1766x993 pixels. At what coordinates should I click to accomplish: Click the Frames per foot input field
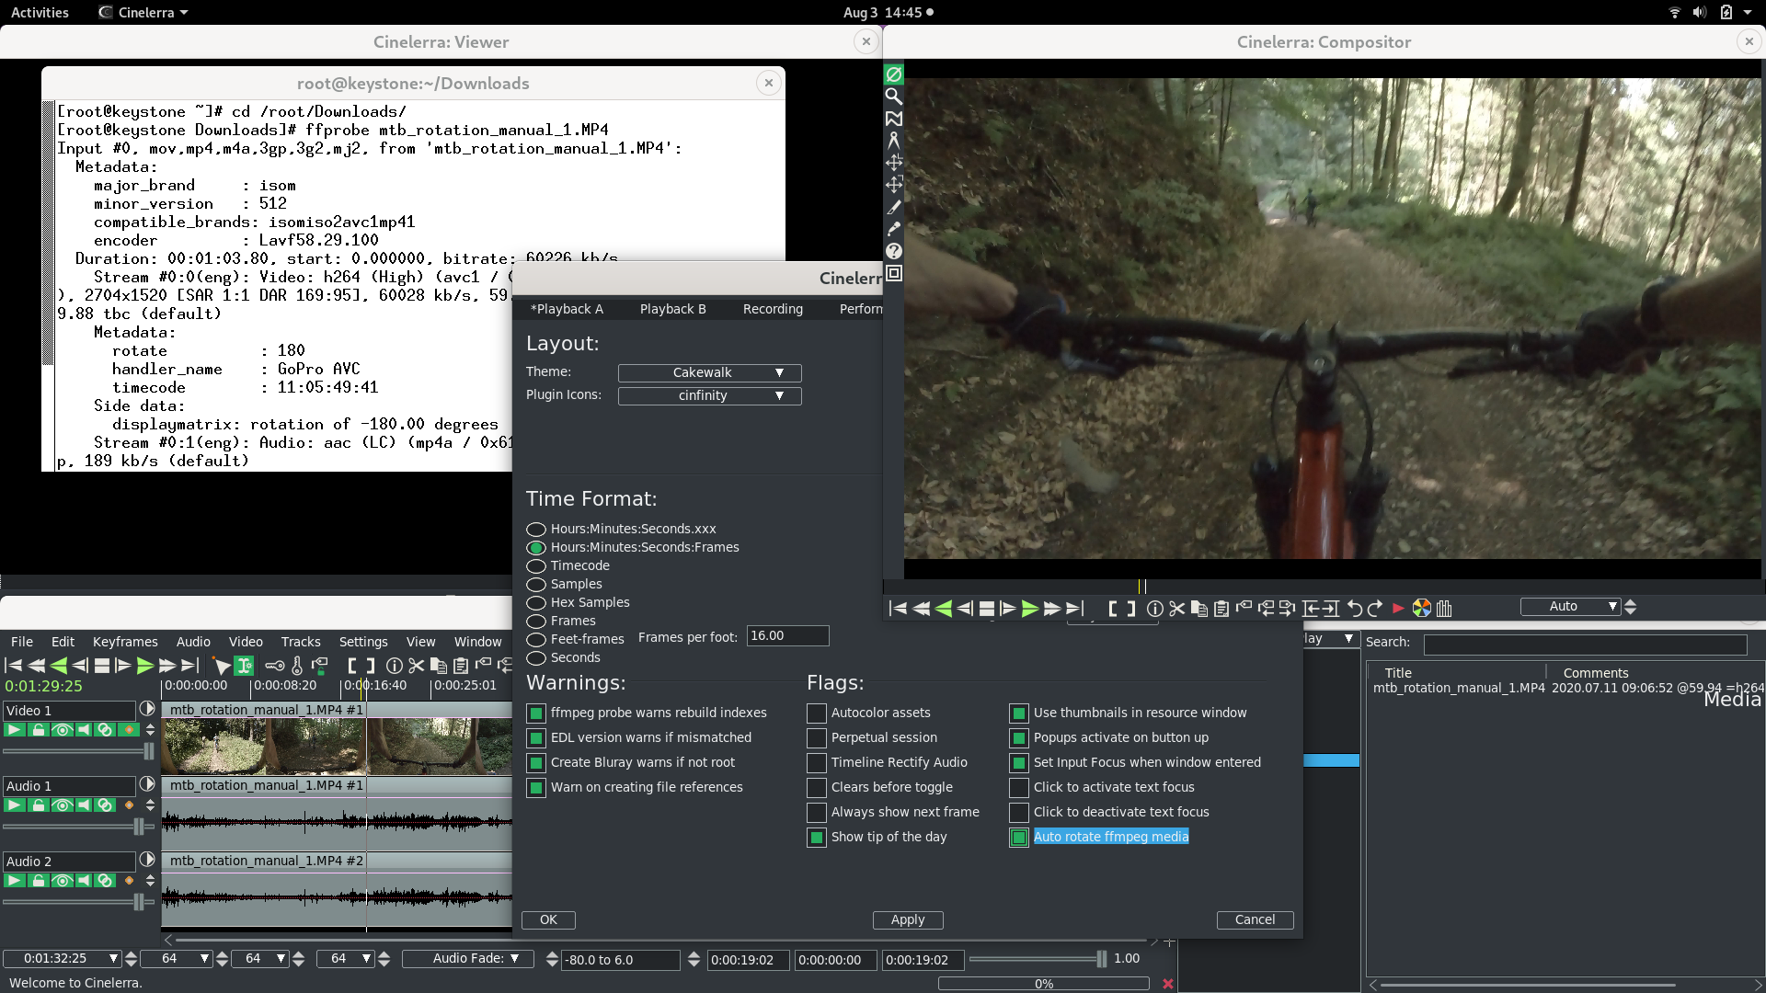coord(787,636)
